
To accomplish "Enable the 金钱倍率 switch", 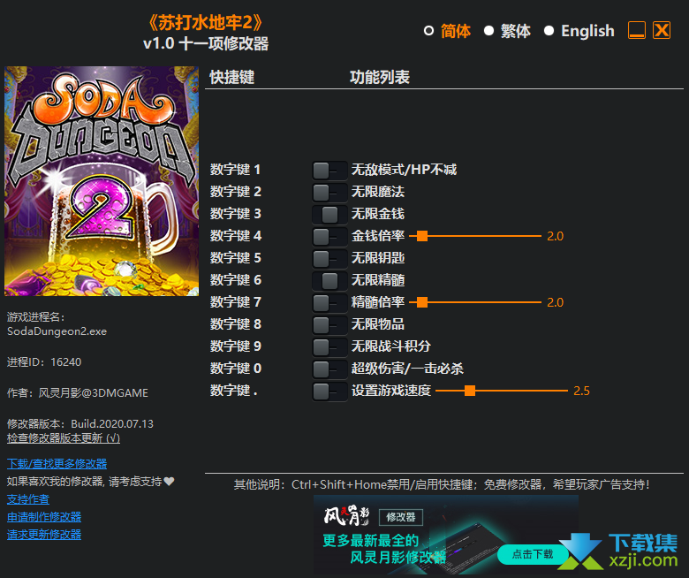I will 329,237.
